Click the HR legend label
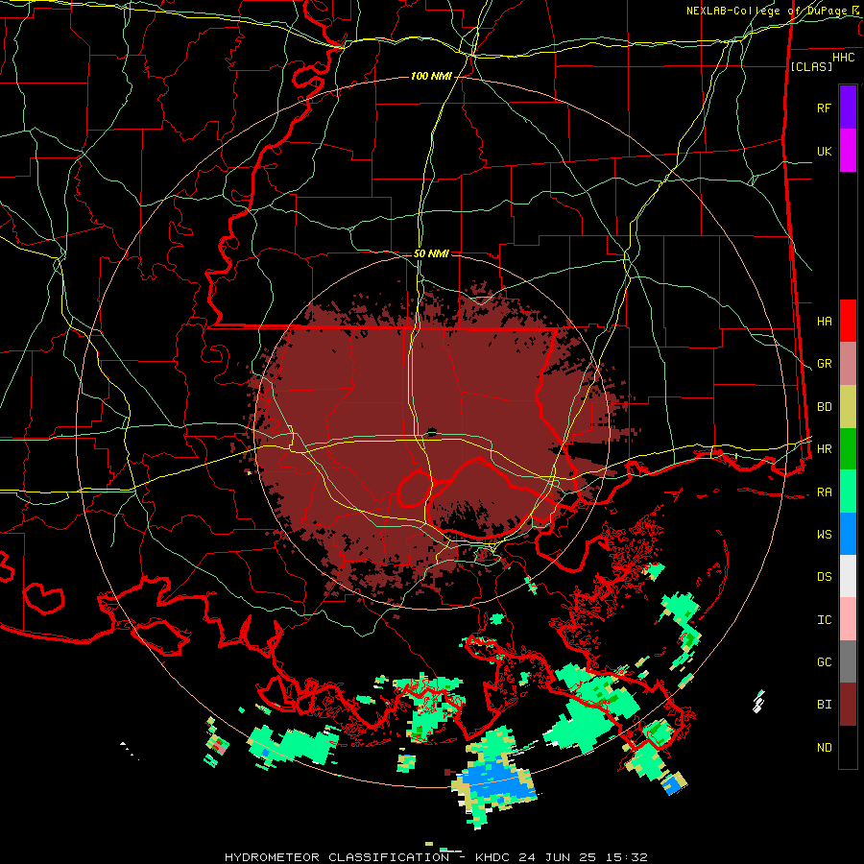This screenshot has width=864, height=864. click(824, 449)
